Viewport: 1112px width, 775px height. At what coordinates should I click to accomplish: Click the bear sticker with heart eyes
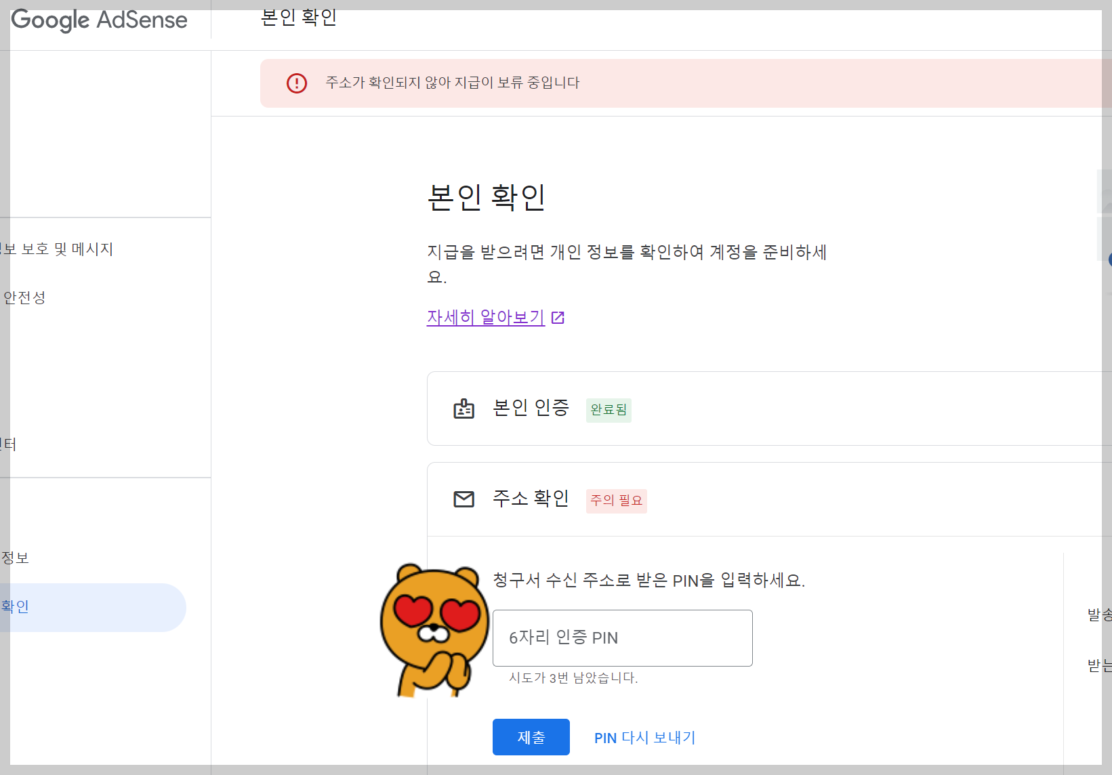tap(434, 630)
